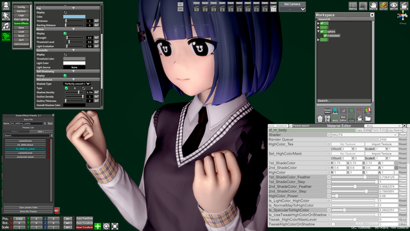
Task: Click the Workspace folder icon
Action: pyautogui.click(x=368, y=119)
